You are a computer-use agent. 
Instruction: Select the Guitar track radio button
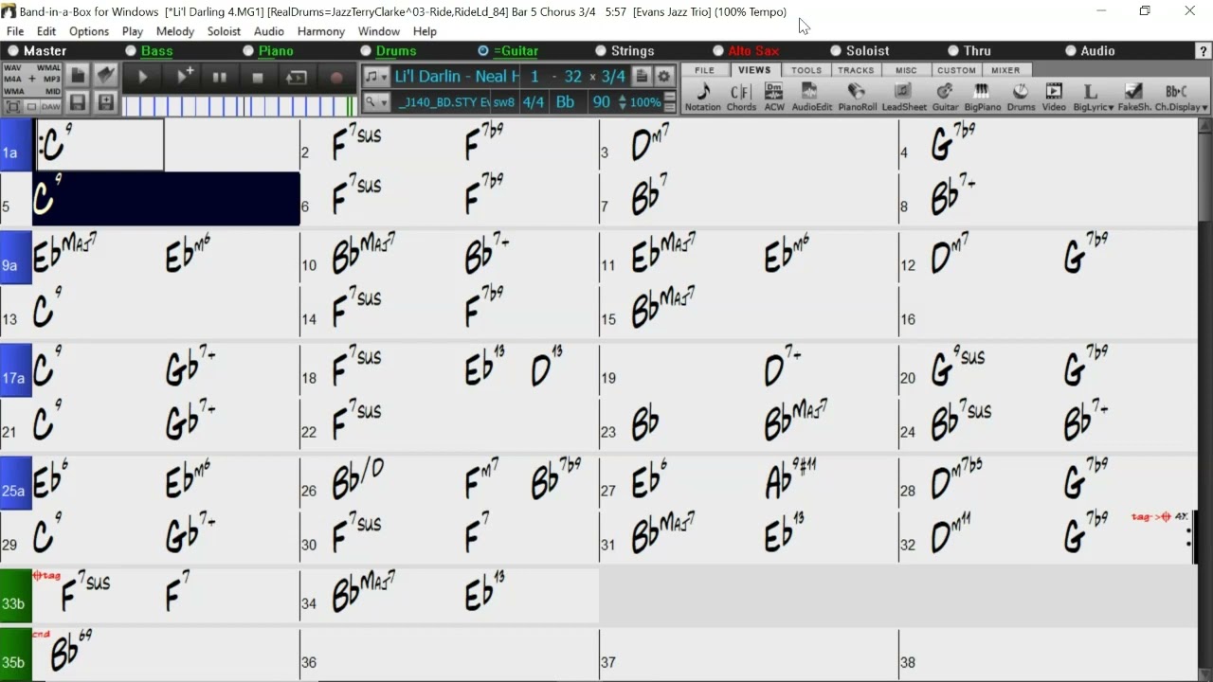coord(483,51)
